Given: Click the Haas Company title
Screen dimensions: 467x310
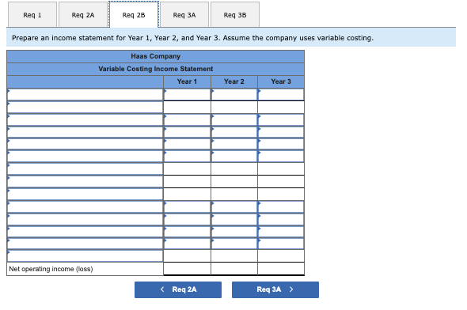Looking at the screenshot, I should click(155, 56).
